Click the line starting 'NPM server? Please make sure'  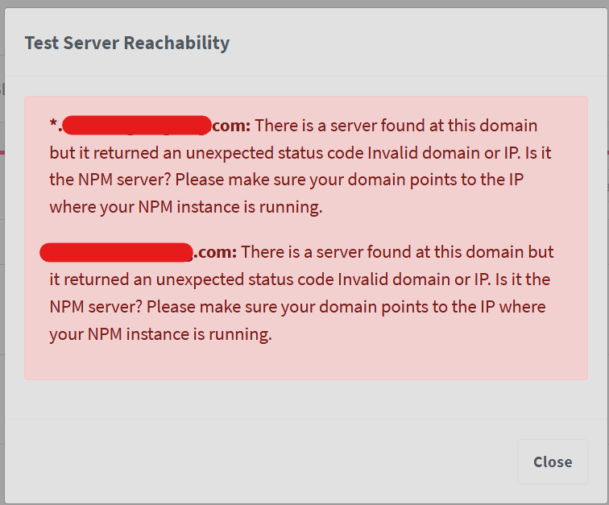pos(297,307)
